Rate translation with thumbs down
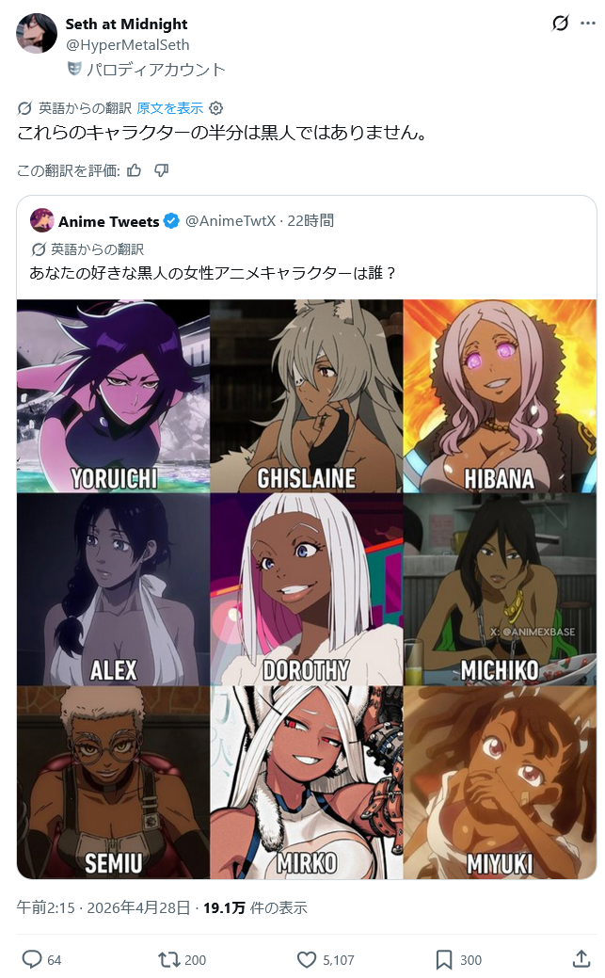The height and width of the screenshot is (978, 605). tap(162, 170)
